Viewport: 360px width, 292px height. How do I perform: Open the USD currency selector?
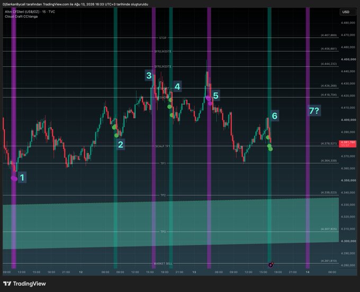coord(348,12)
